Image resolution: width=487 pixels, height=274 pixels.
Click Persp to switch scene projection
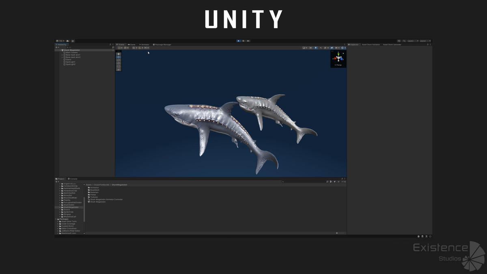(338, 65)
